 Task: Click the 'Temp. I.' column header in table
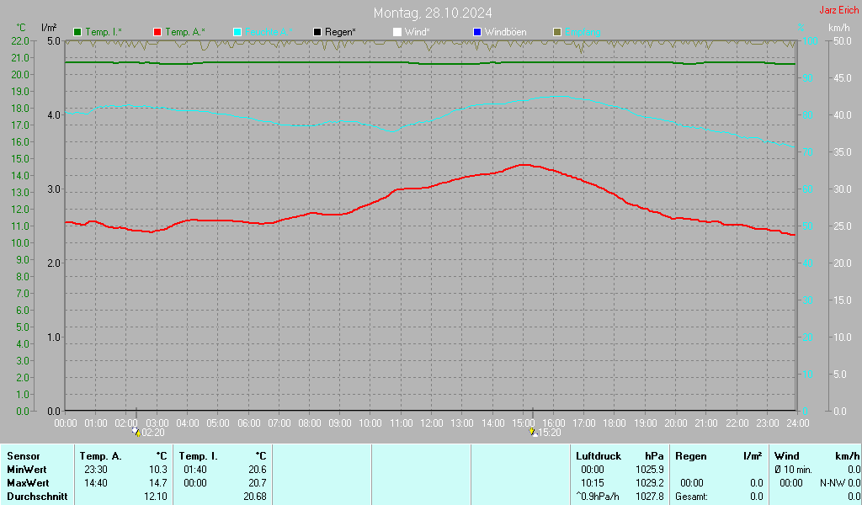click(199, 456)
